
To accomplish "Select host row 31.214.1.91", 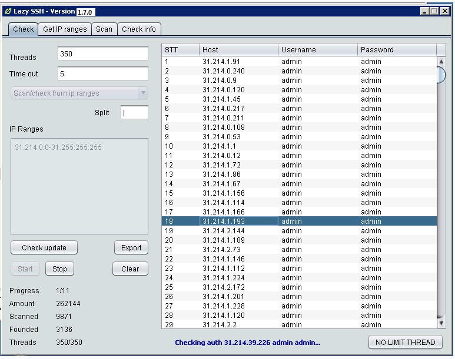I will pyautogui.click(x=299, y=62).
